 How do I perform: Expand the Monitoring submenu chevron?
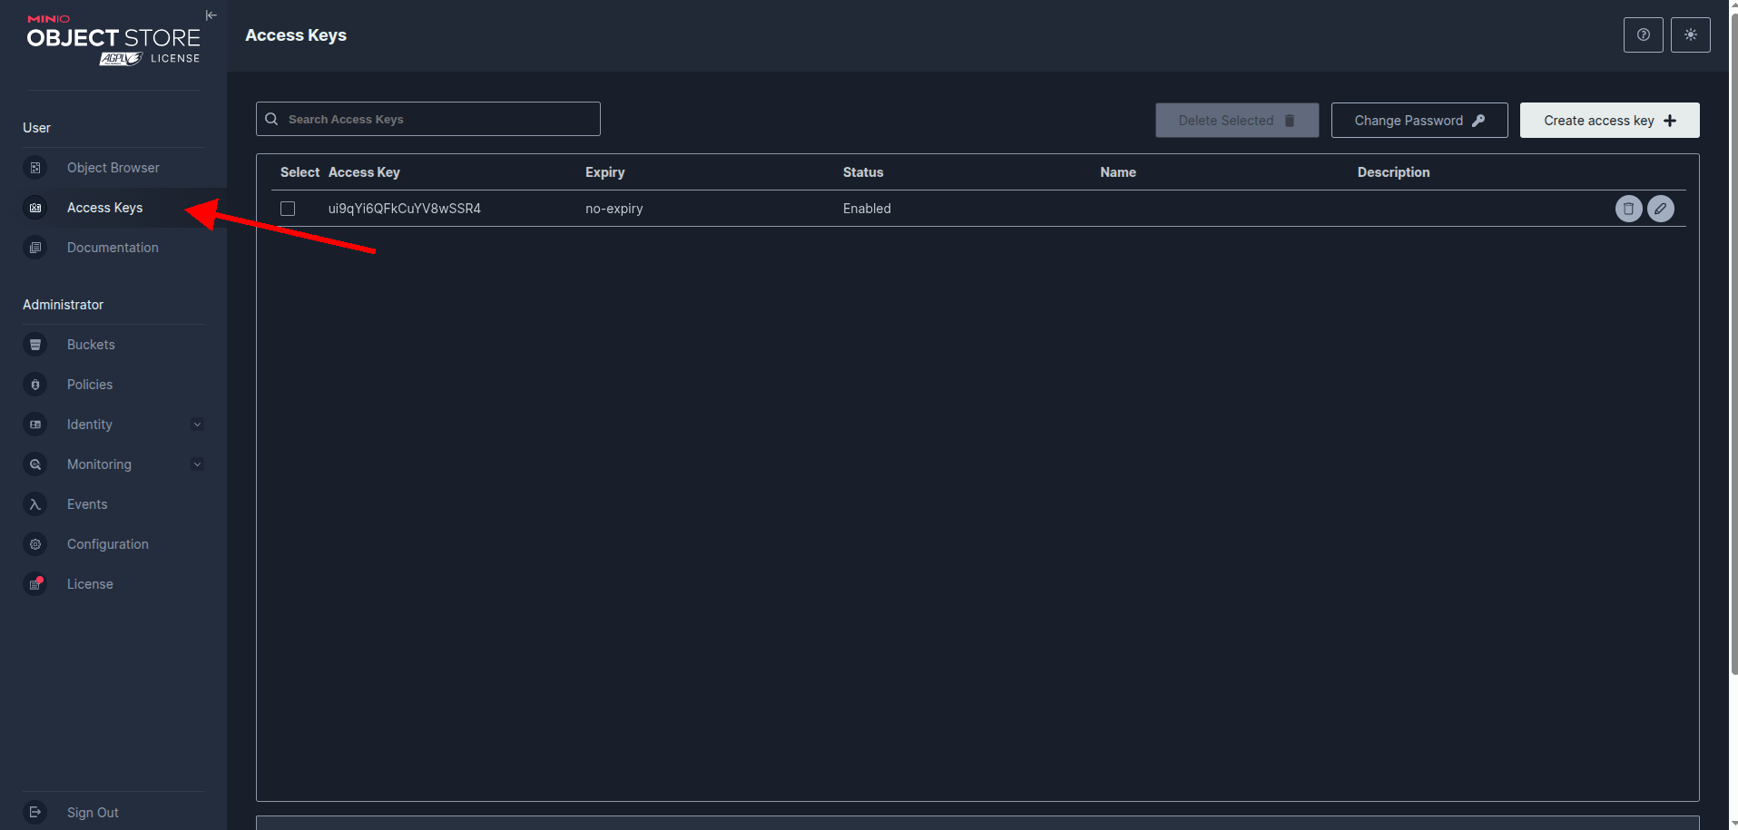tap(197, 464)
